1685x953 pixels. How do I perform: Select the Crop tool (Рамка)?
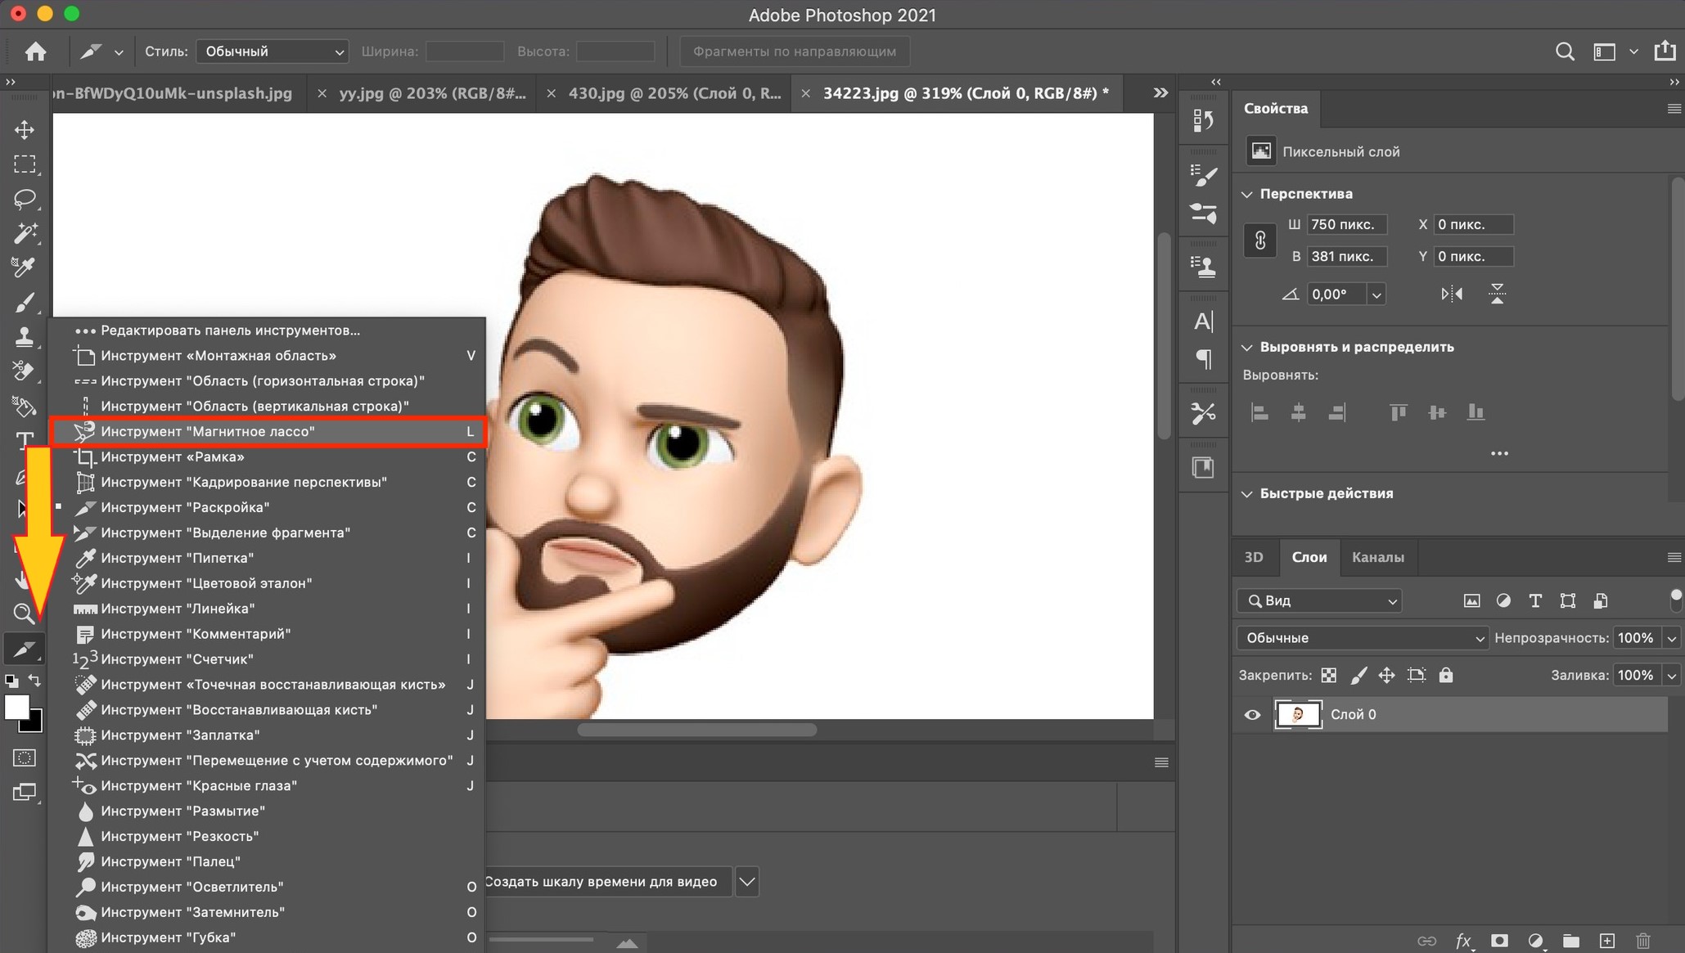171,456
